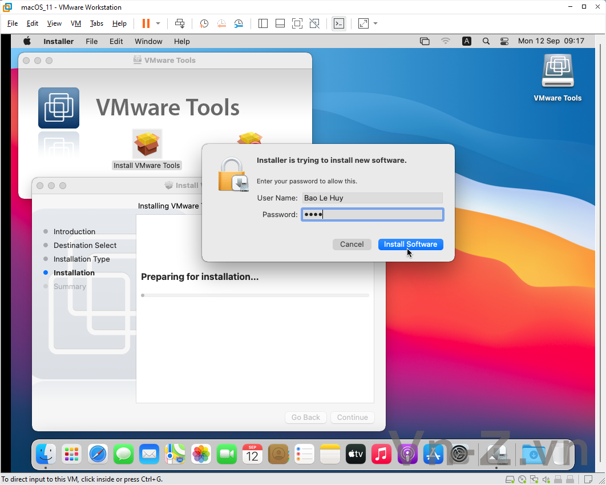The width and height of the screenshot is (606, 485).
Task: Take a snapshot using clock-plus icon
Action: 204,23
